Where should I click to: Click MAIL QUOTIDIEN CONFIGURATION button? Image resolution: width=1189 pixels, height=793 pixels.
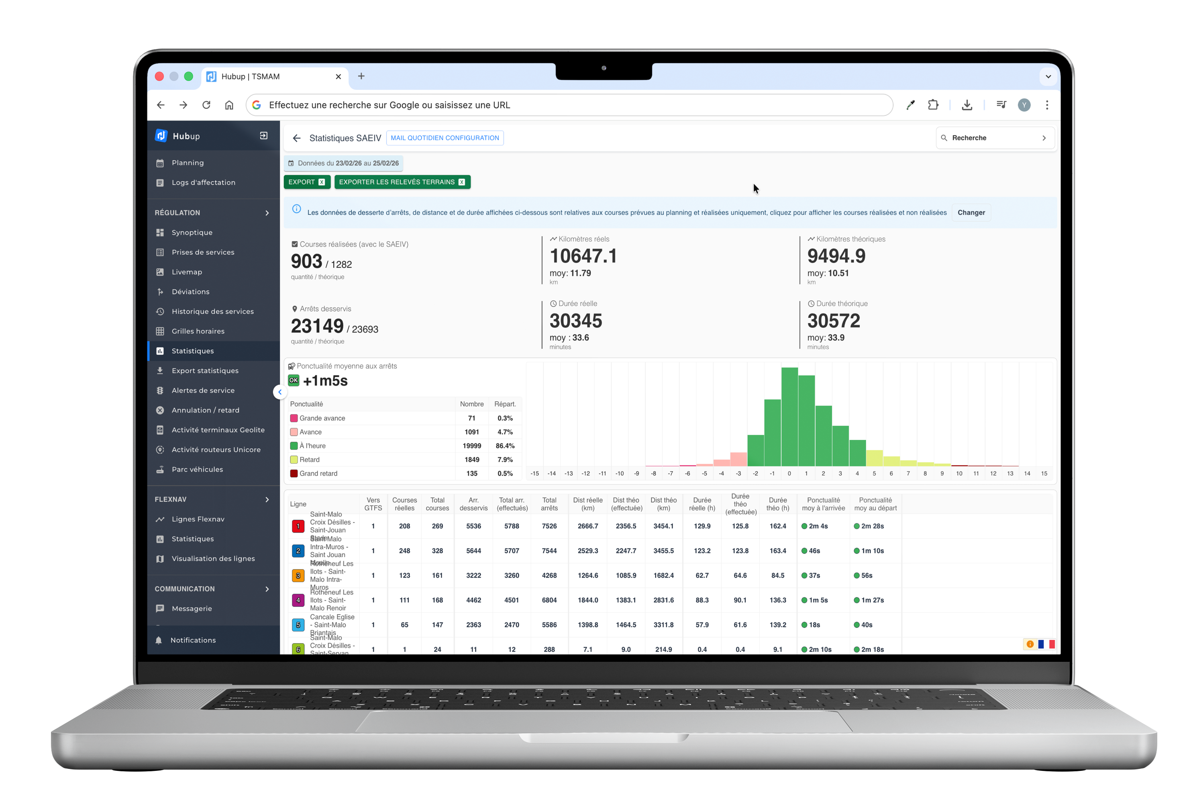pos(445,138)
